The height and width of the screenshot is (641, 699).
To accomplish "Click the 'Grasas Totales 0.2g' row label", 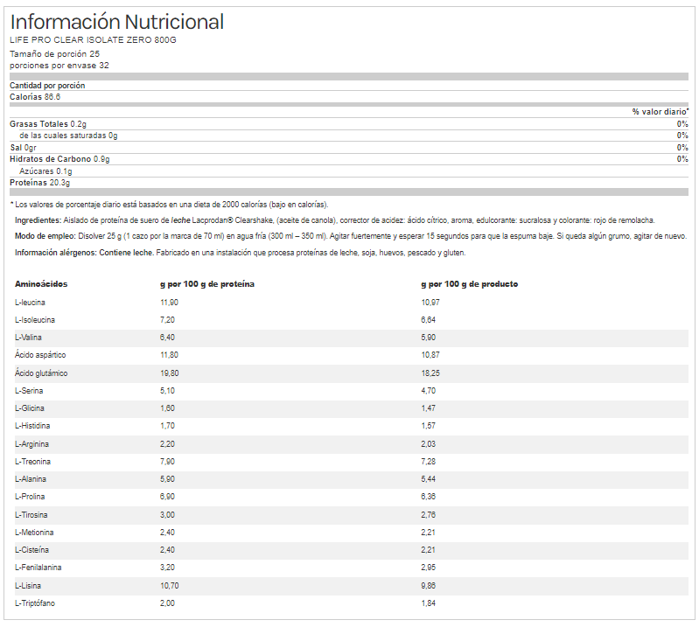I will pos(47,124).
